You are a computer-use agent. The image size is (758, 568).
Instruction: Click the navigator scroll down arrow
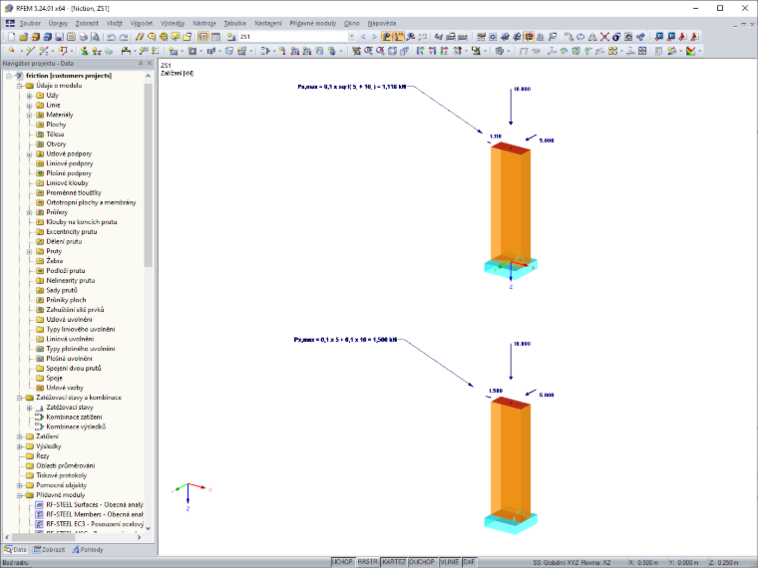[x=149, y=528]
